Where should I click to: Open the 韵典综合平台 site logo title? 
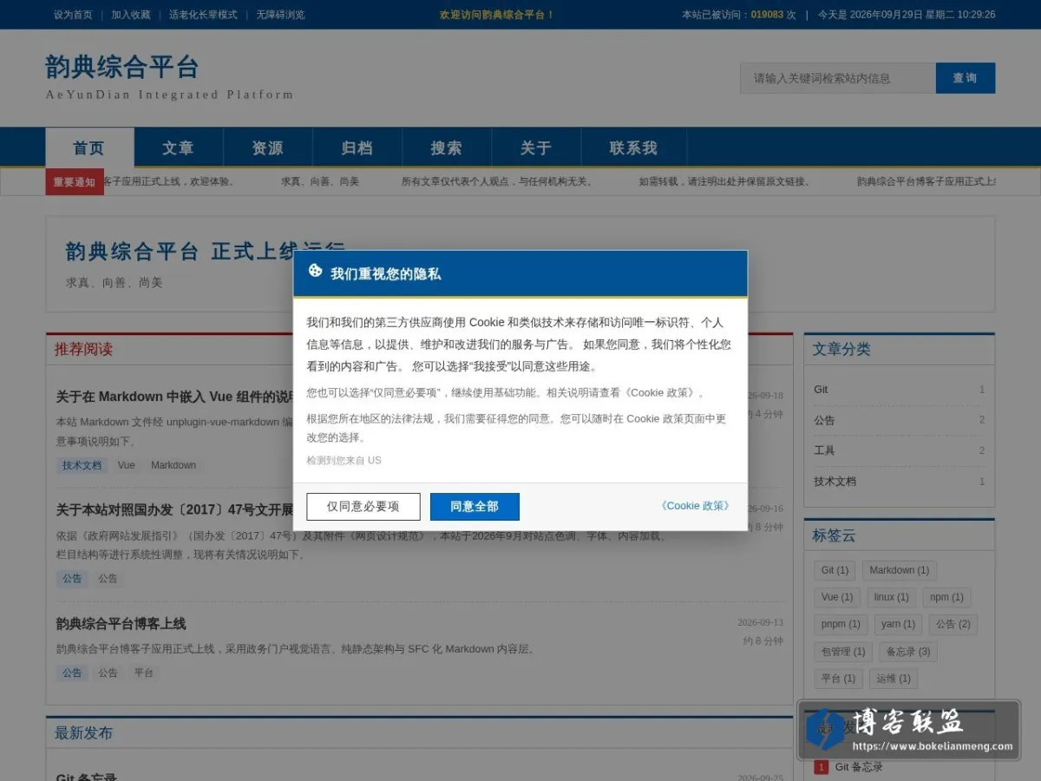(x=122, y=67)
